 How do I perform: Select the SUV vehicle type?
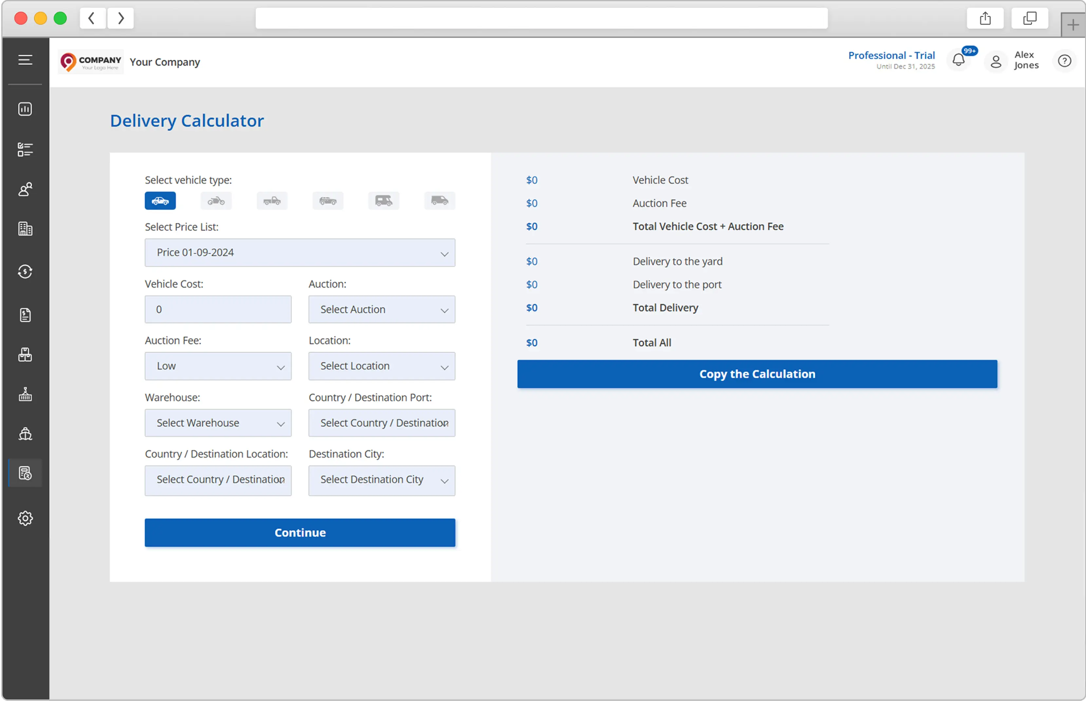click(x=328, y=201)
